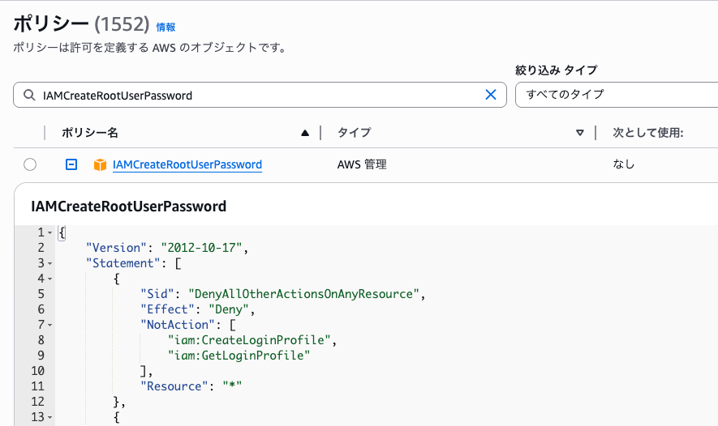
Task: Open the すべてのタイプ filter dropdown
Action: 617,95
